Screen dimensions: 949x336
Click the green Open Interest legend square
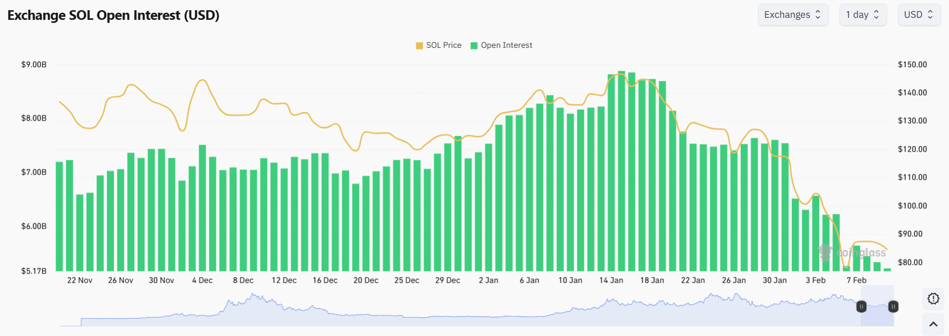tap(474, 46)
